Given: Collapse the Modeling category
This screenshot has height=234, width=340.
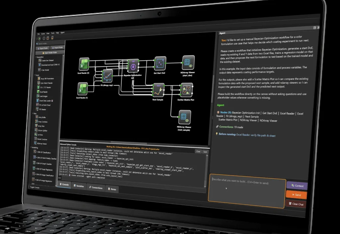Looking at the screenshot, I should (31, 147).
